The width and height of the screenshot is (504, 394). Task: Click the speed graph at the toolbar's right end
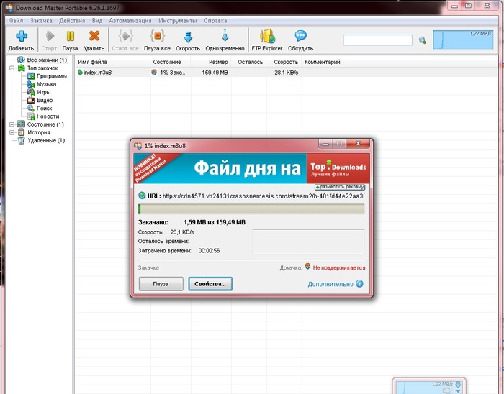pos(463,40)
